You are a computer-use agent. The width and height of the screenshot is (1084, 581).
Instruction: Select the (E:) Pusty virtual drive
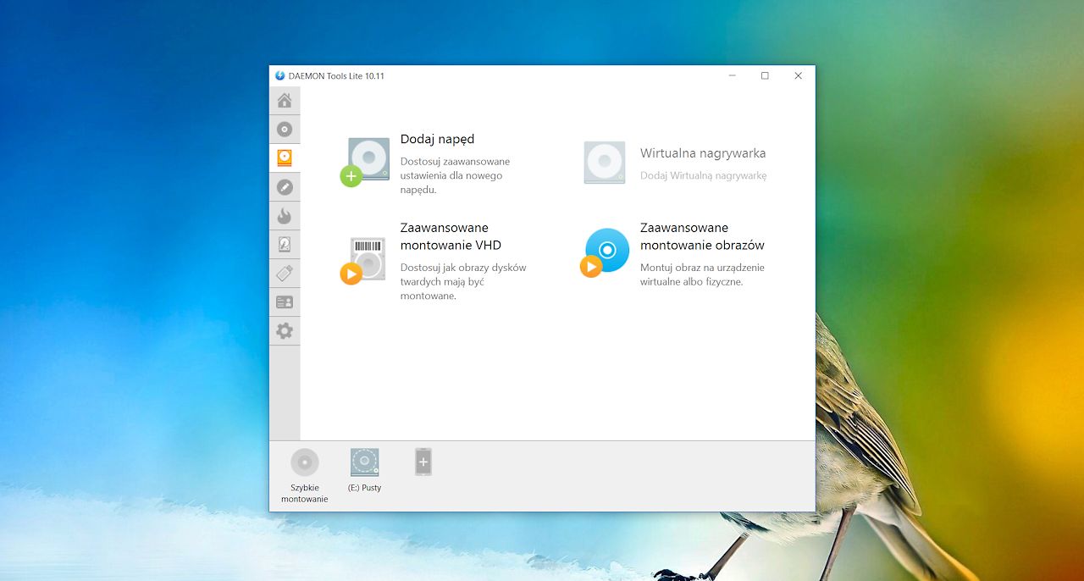(x=365, y=462)
